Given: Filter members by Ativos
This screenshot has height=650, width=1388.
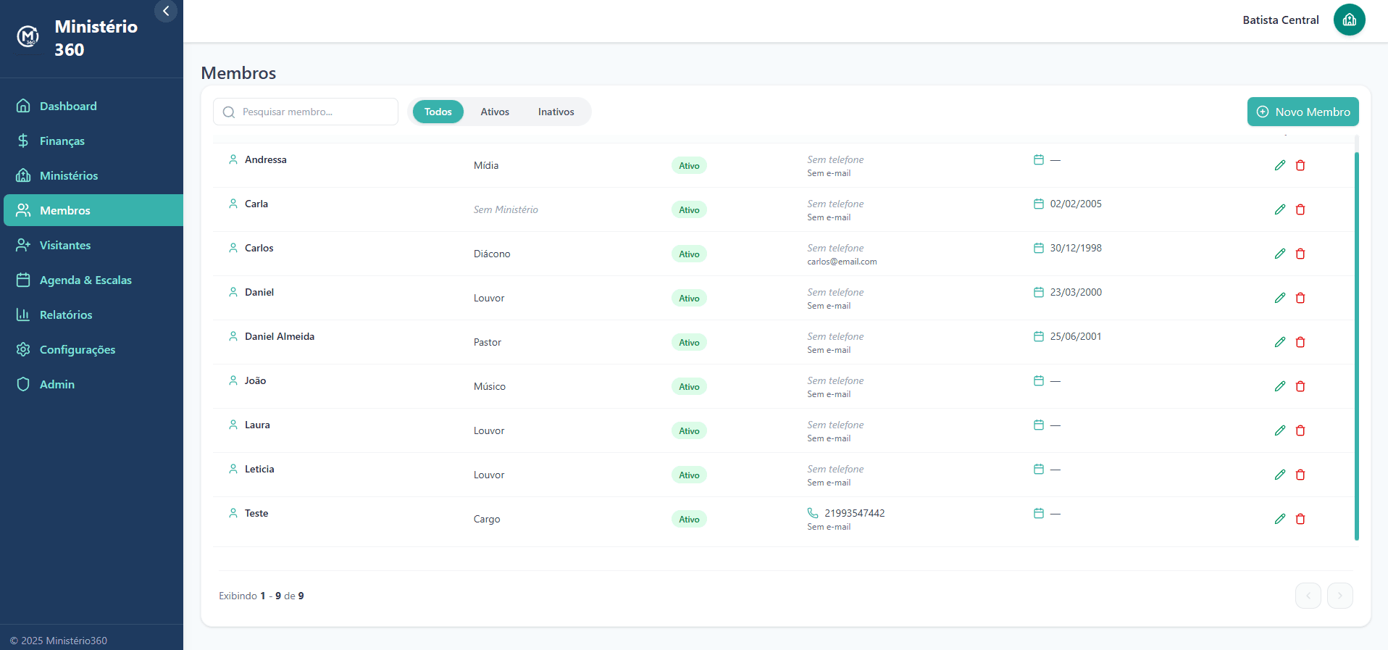Looking at the screenshot, I should pos(495,112).
